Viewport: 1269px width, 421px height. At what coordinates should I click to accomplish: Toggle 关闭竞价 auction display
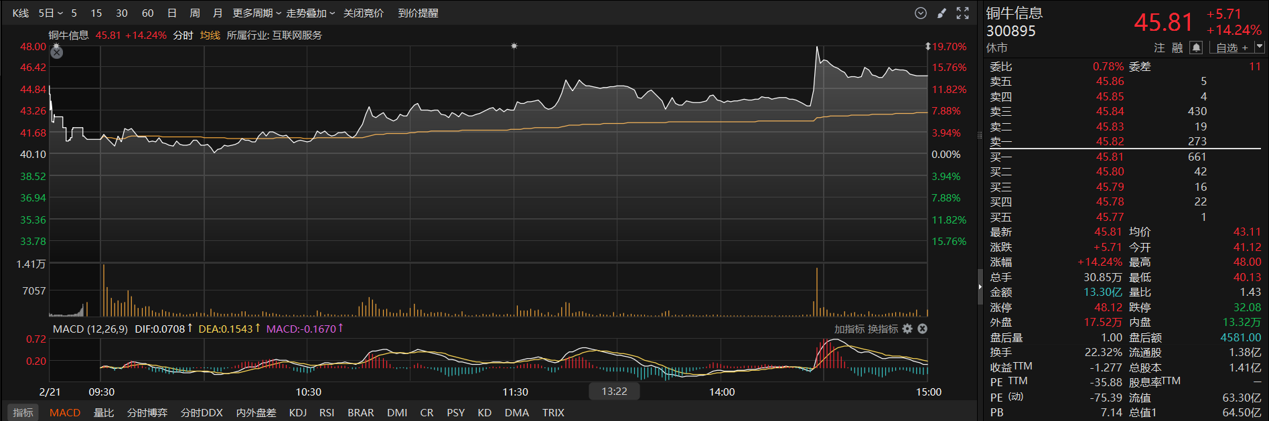(364, 13)
